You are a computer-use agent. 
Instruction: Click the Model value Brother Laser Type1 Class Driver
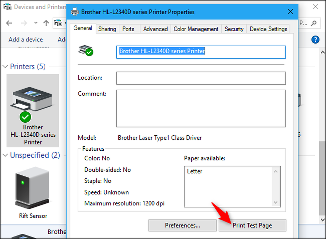point(160,138)
